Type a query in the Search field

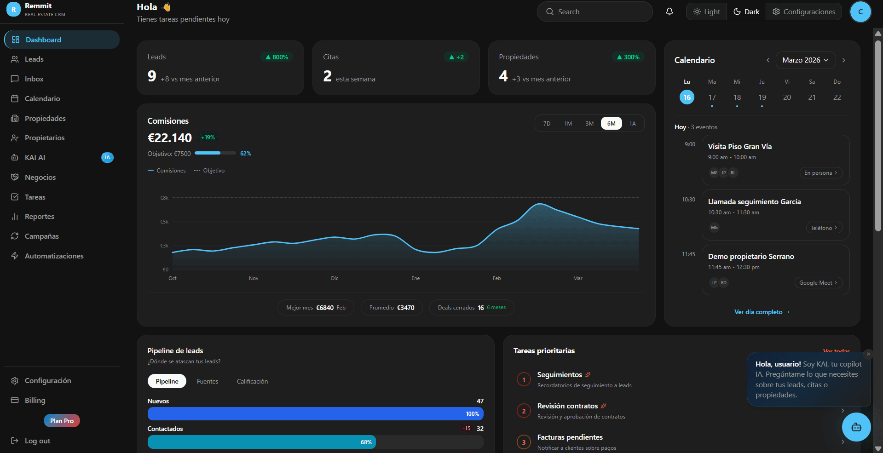[595, 11]
